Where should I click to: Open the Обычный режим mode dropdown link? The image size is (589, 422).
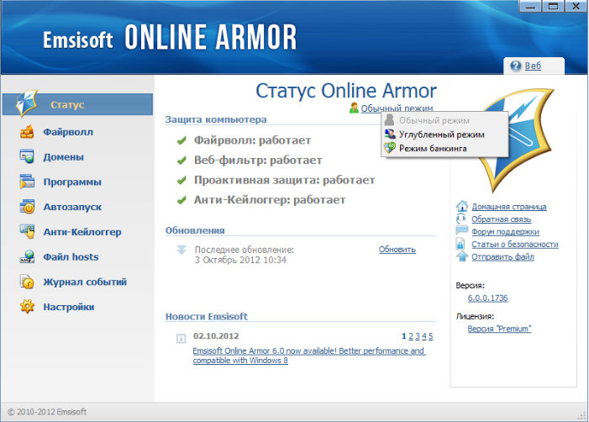point(397,108)
